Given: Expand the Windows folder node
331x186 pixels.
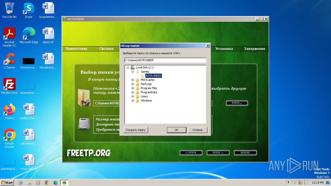Looking at the screenshot, I should click(x=133, y=100).
